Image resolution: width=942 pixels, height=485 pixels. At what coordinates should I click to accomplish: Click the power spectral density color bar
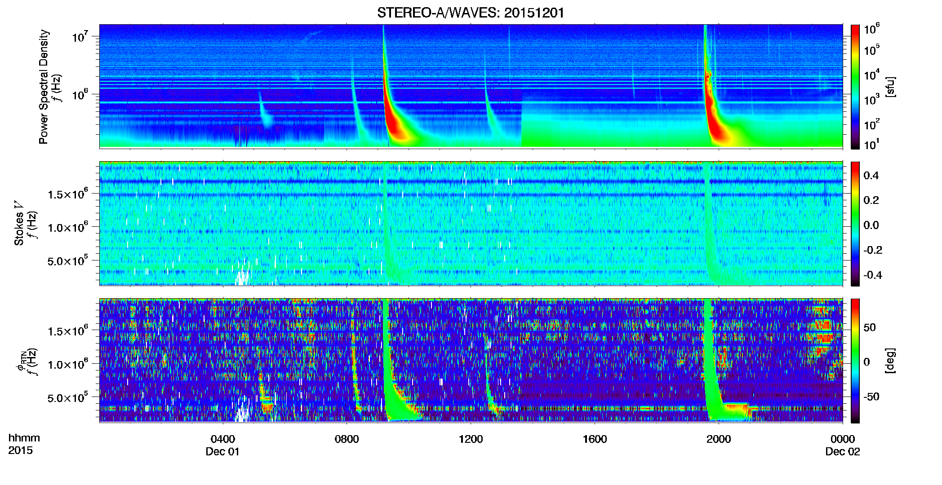tap(855, 87)
